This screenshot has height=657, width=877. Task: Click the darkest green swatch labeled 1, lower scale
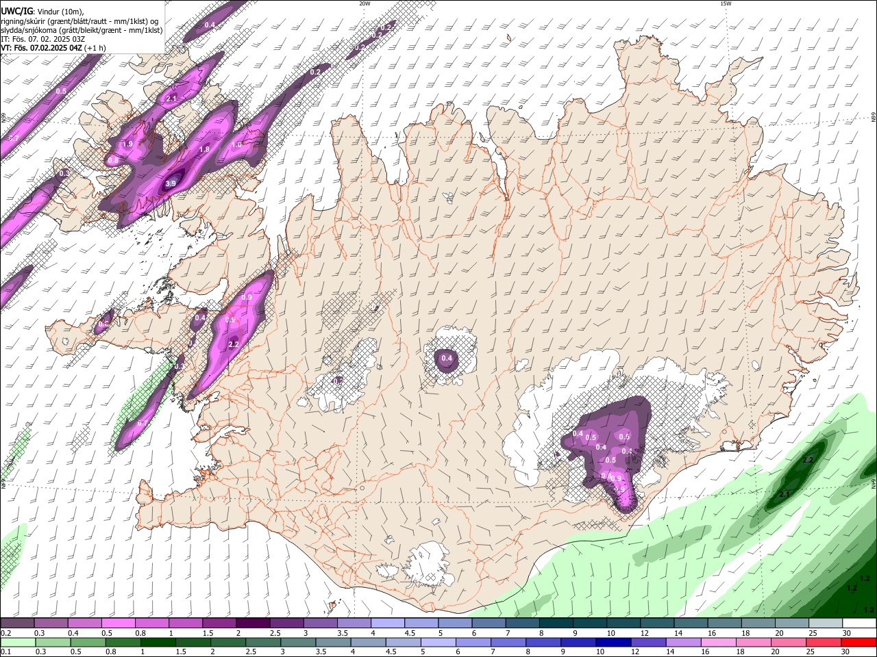click(158, 643)
